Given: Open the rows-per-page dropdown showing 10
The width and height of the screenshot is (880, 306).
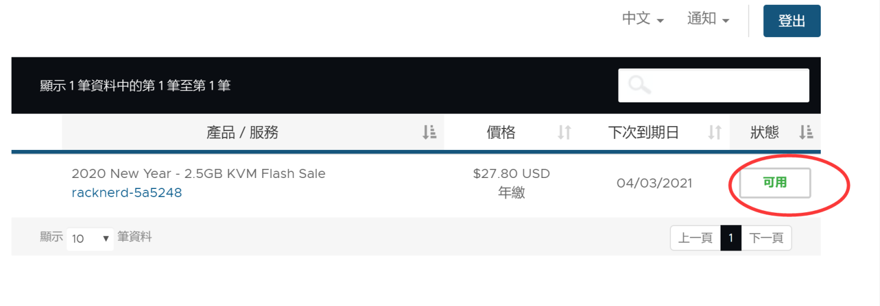Looking at the screenshot, I should point(90,238).
